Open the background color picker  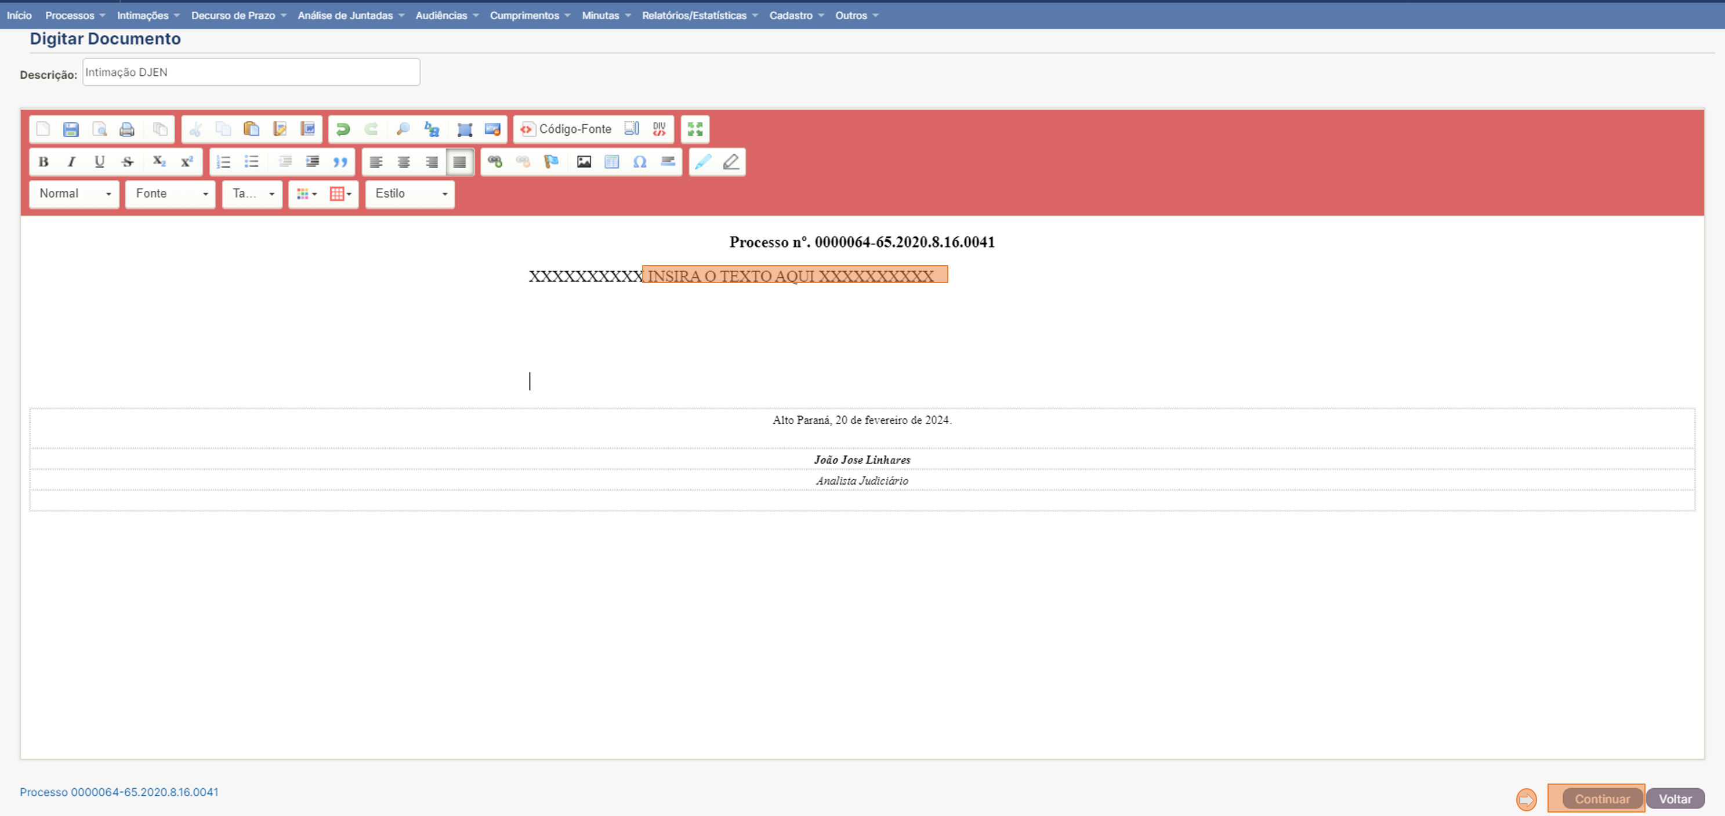click(341, 194)
